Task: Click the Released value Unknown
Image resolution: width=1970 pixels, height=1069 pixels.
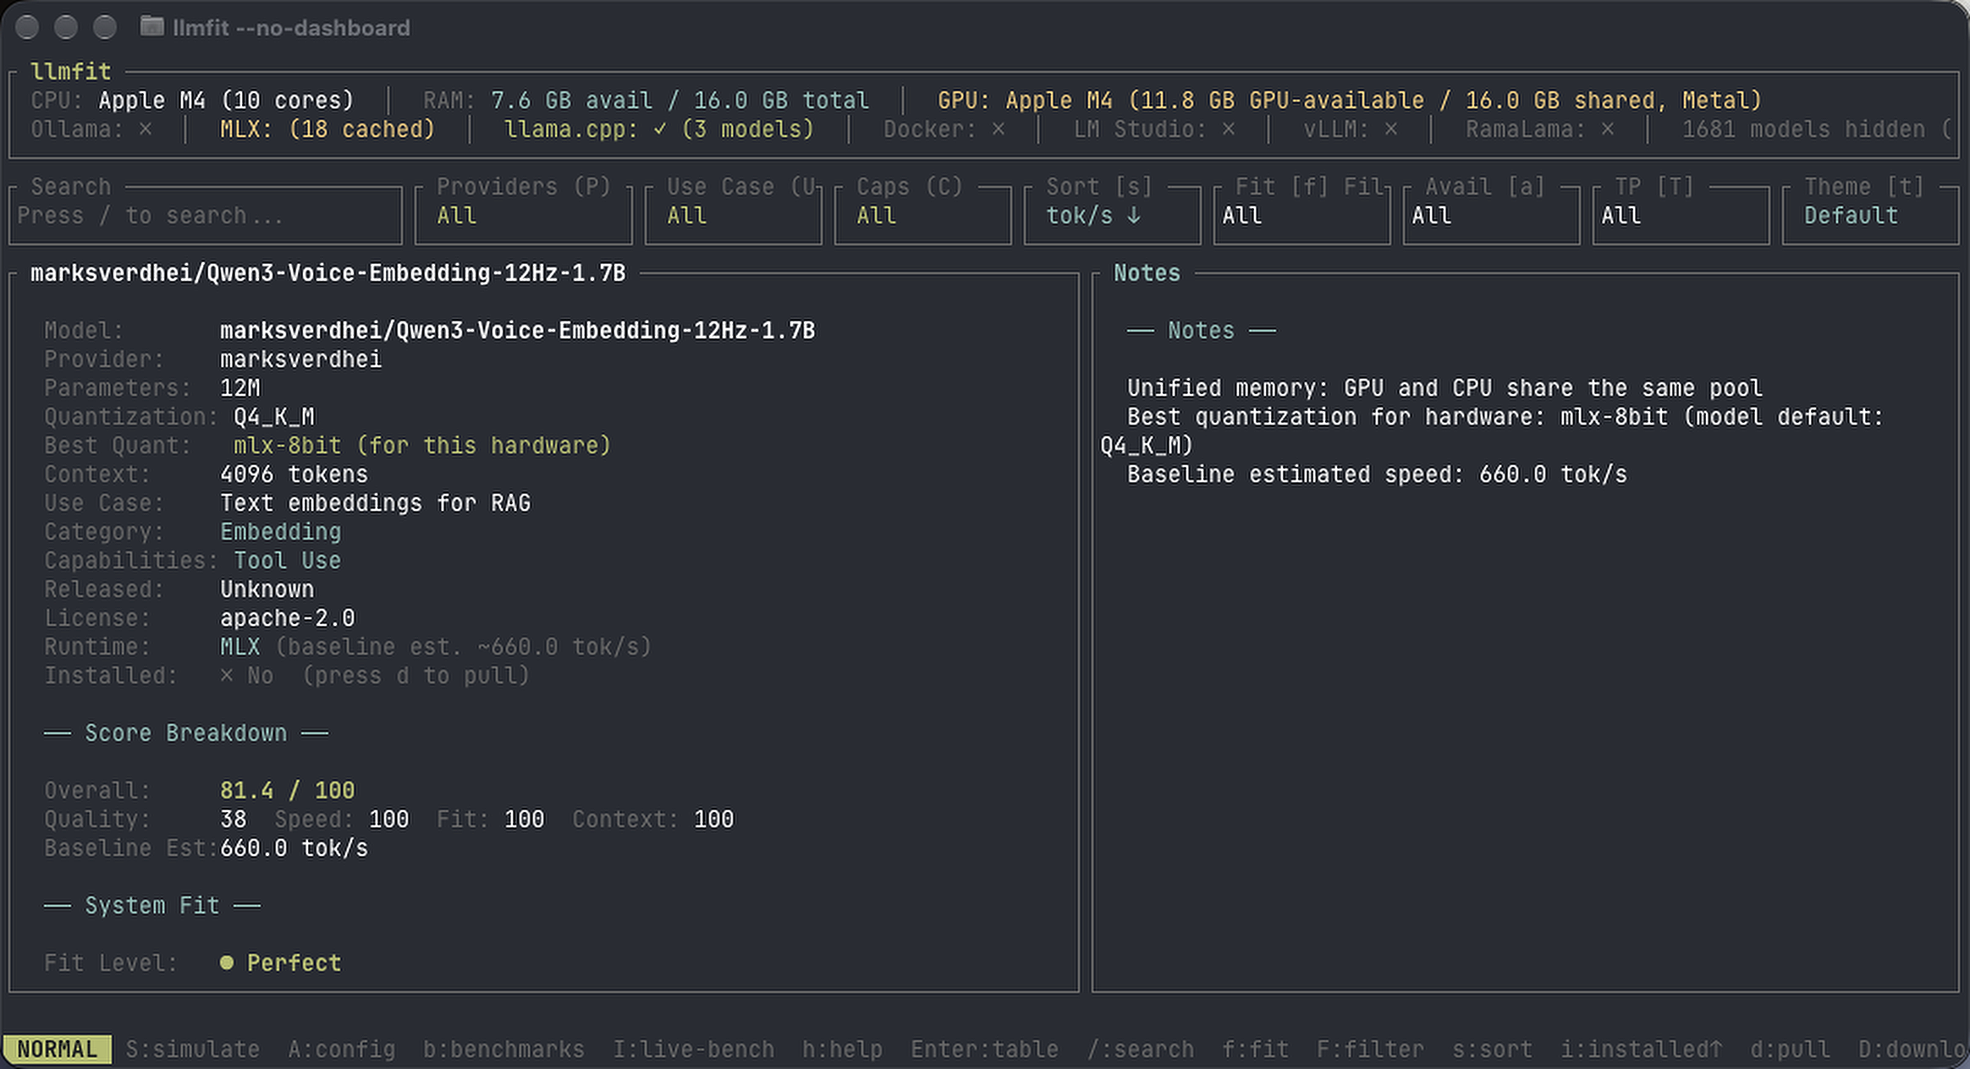Action: pos(267,589)
